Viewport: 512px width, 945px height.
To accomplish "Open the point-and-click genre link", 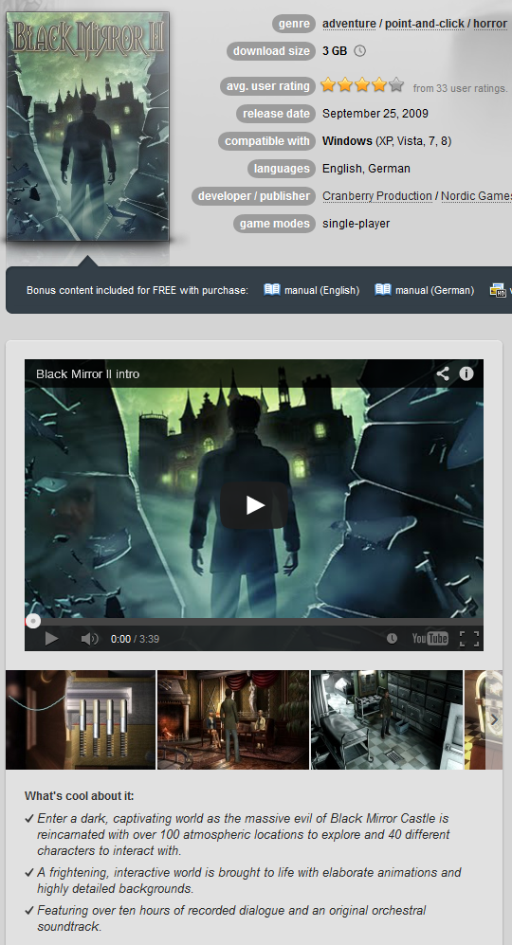I will coord(425,24).
